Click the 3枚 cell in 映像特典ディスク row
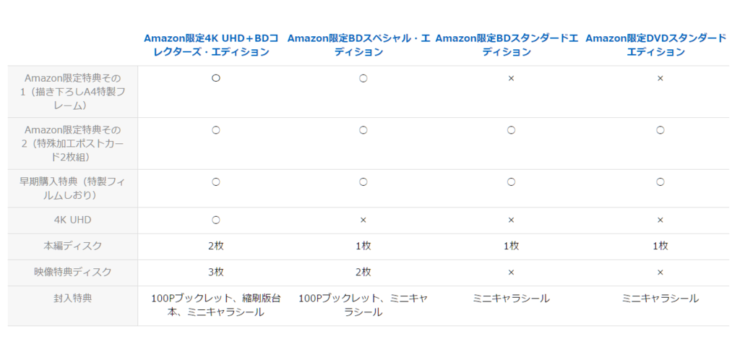The width and height of the screenshot is (740, 347). click(x=215, y=273)
